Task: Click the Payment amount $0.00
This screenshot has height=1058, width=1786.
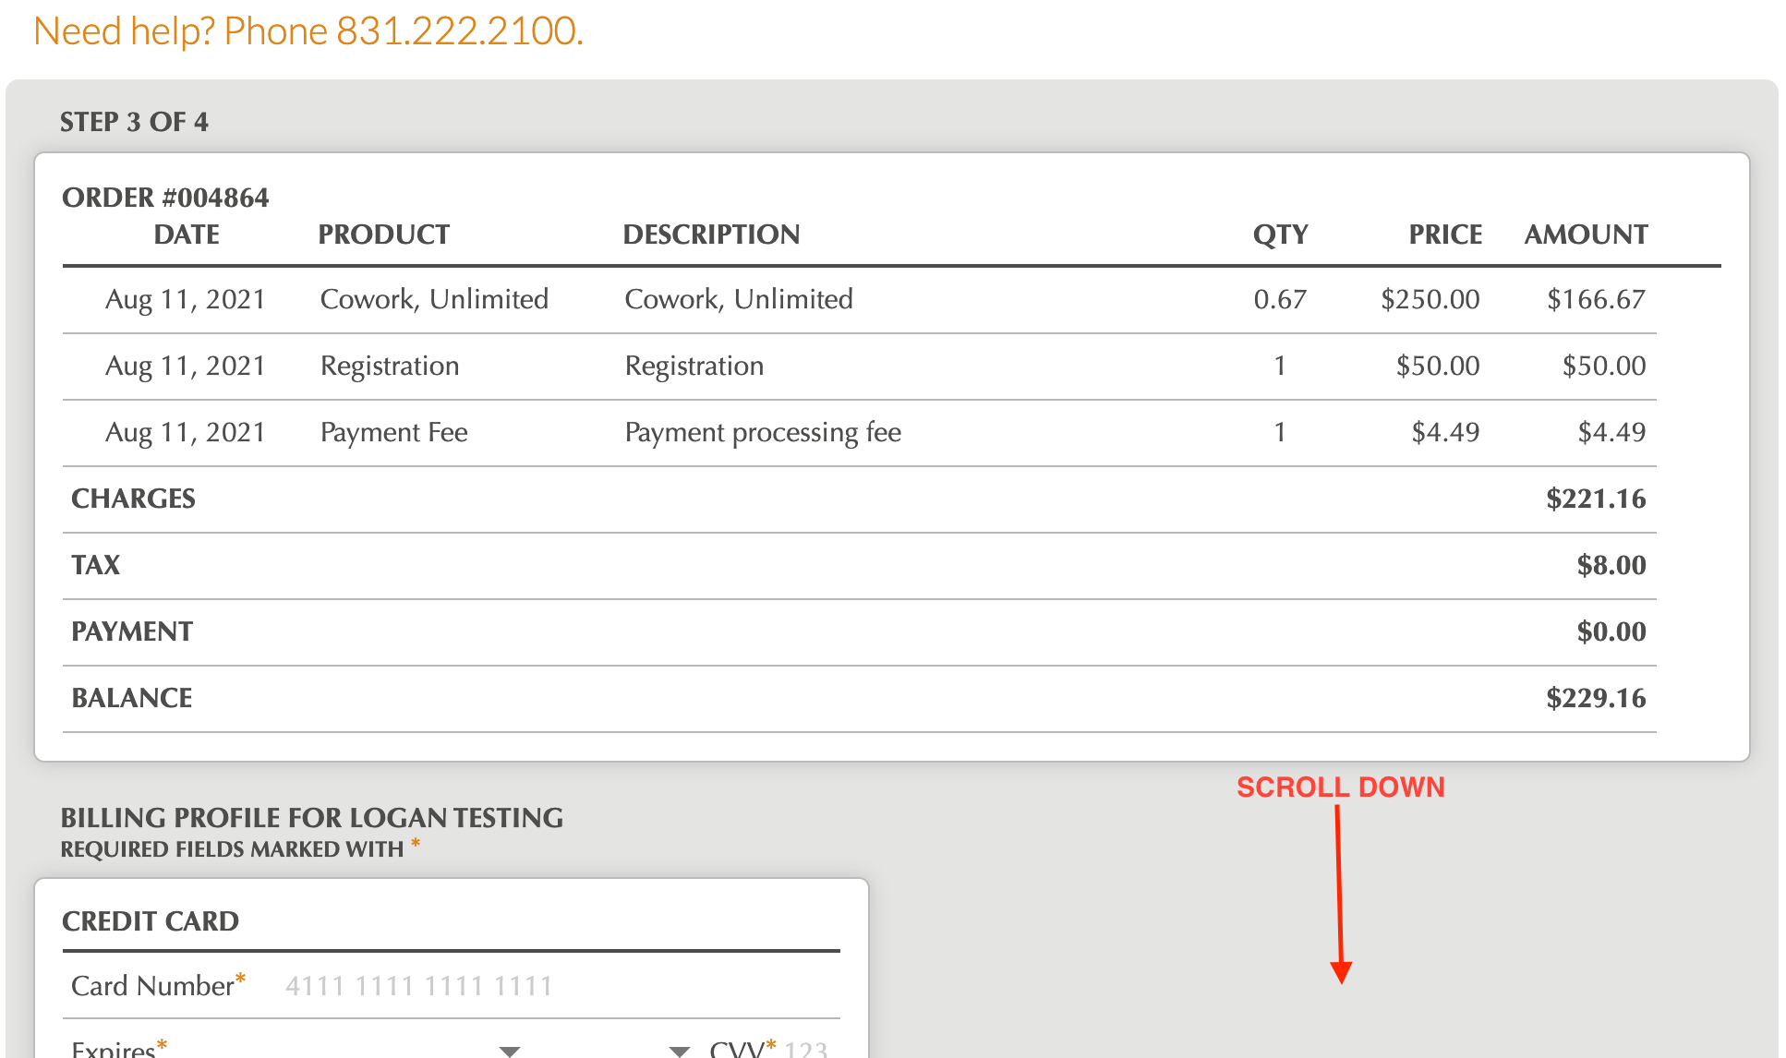Action: click(1611, 631)
